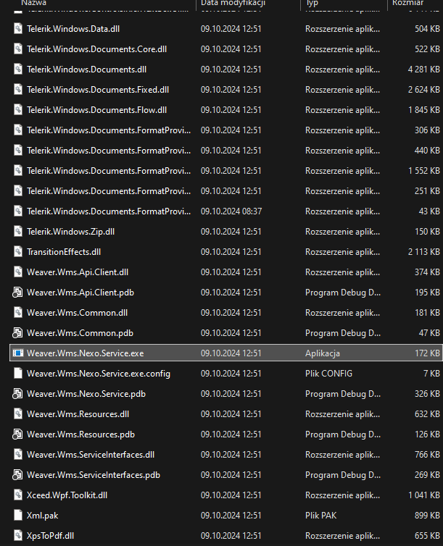
Task: Select the Xml.pak file name
Action: [43, 516]
